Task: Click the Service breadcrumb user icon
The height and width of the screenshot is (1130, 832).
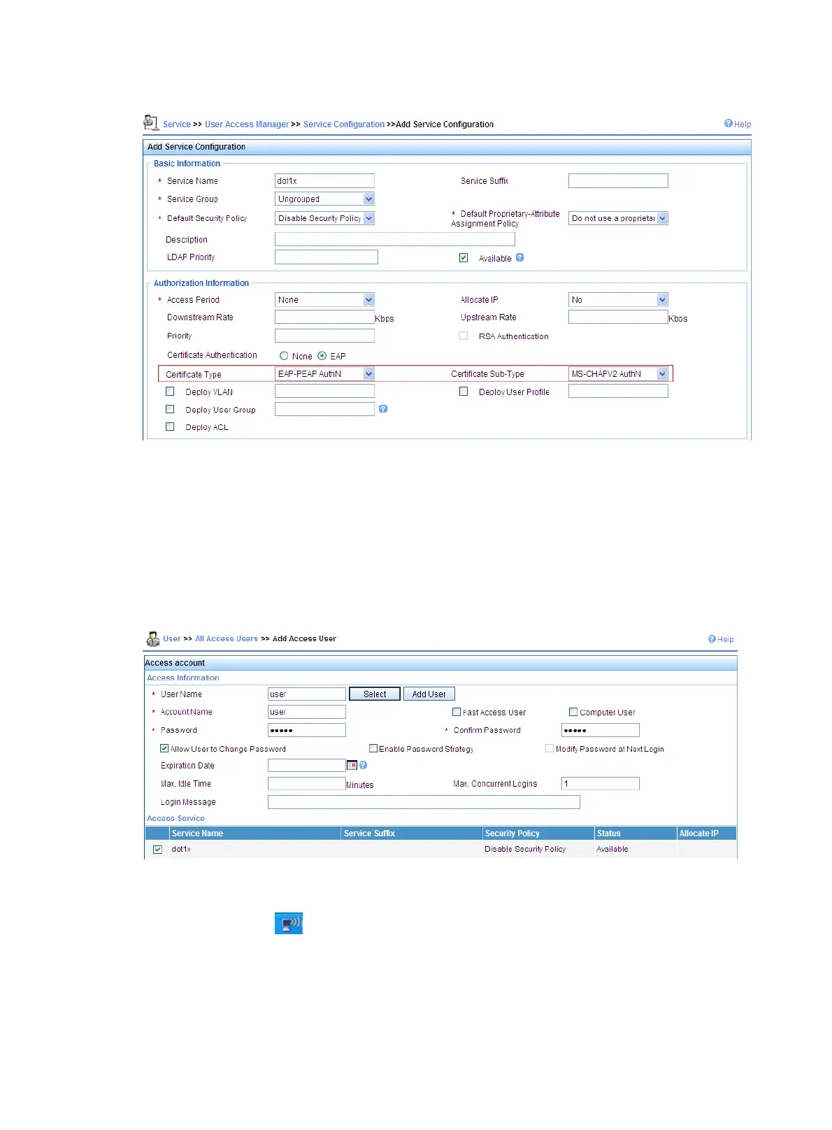Action: (151, 123)
